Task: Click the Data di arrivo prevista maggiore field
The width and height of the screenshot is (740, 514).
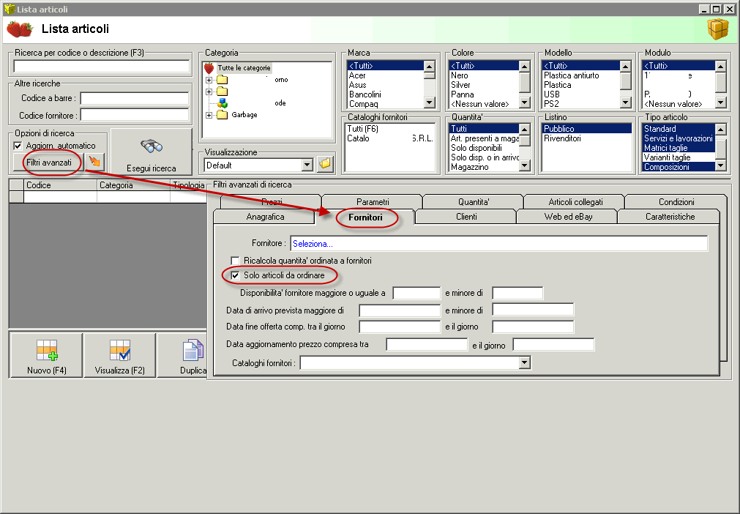Action: (x=399, y=310)
